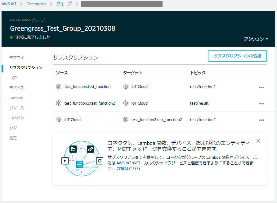Click IoT Cloud target text in test/result row
The image size is (277, 203).
click(139, 103)
